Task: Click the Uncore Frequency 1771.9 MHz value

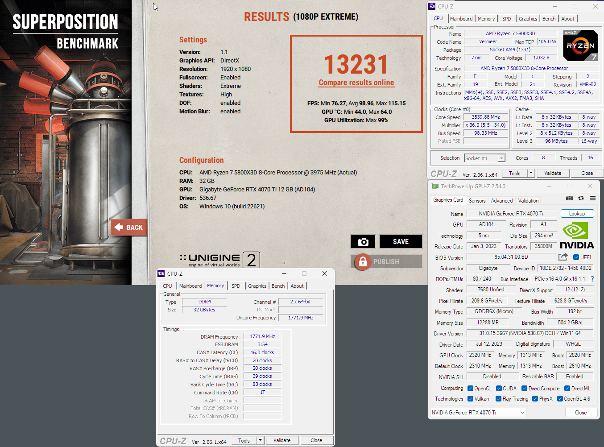Action: click(301, 318)
